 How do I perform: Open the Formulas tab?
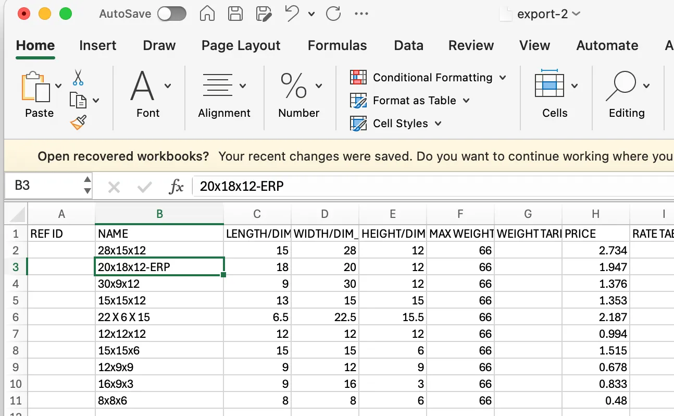point(338,45)
